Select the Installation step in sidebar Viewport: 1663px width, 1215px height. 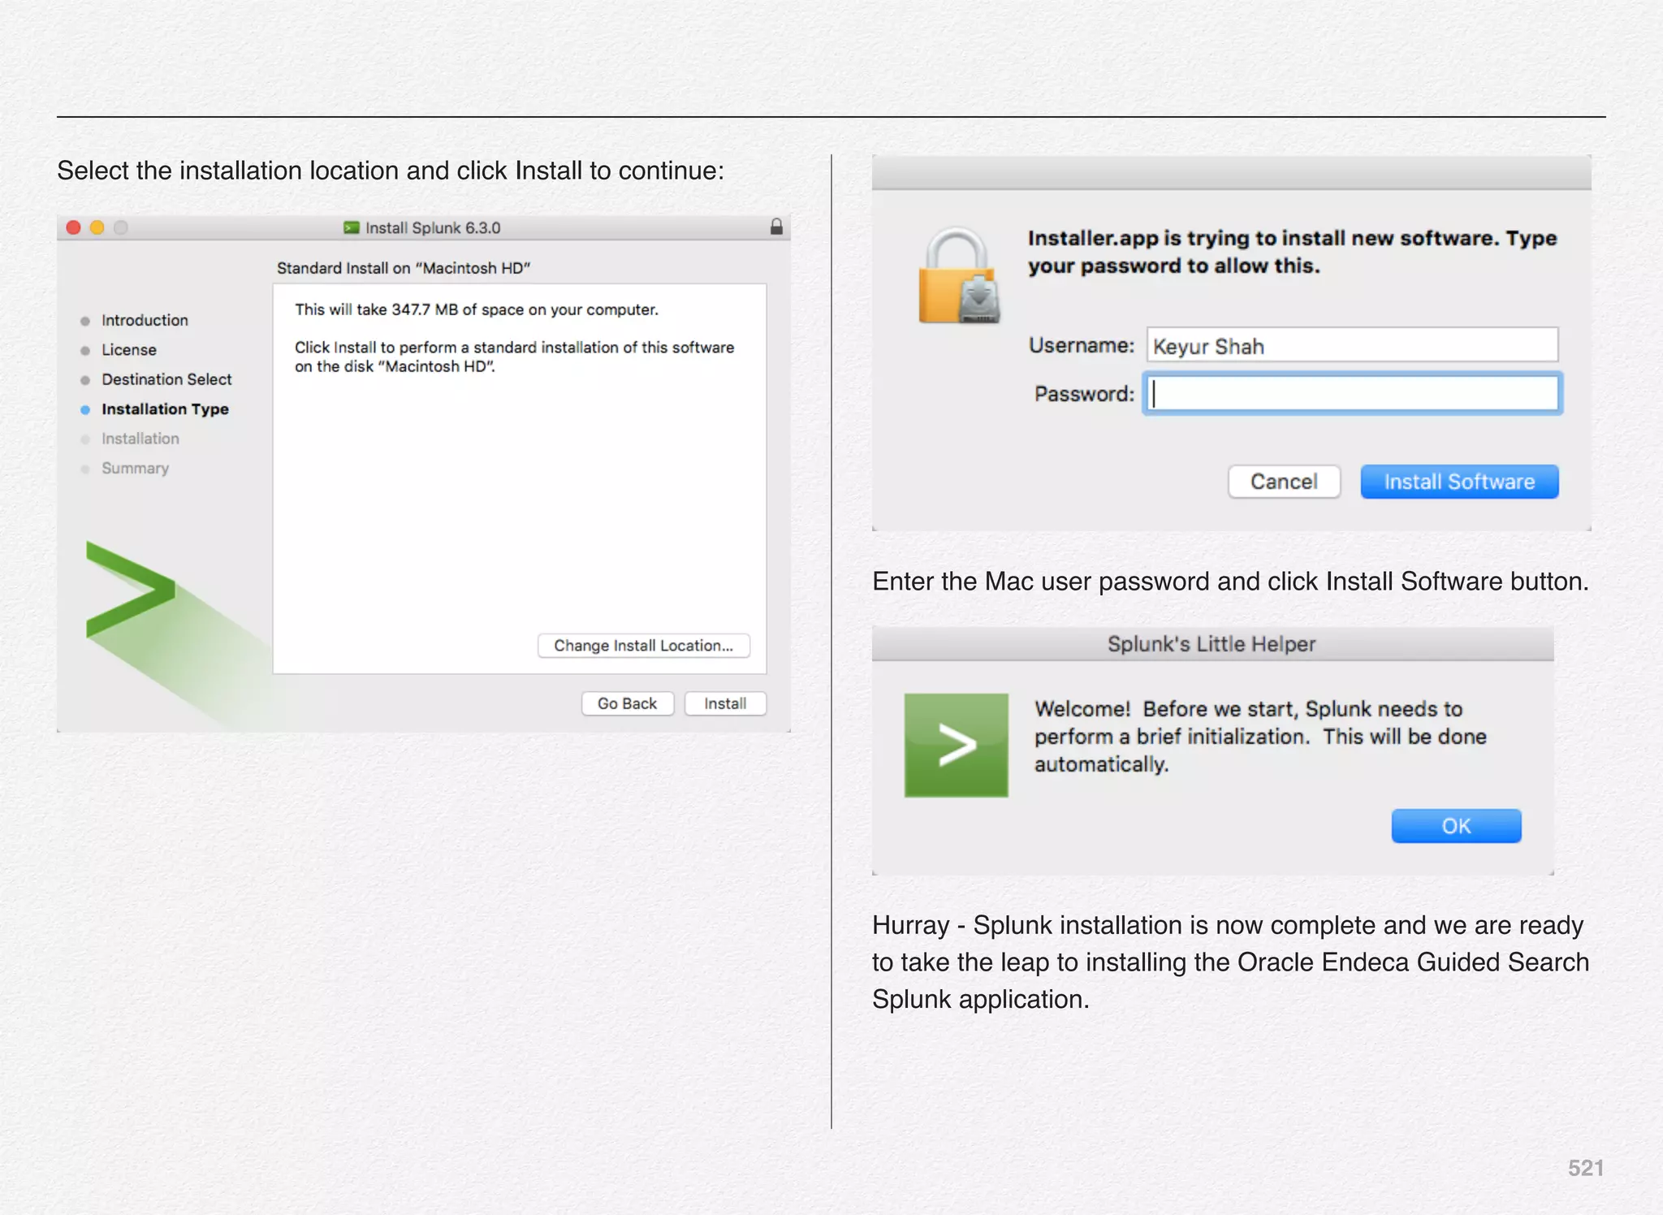pos(140,439)
